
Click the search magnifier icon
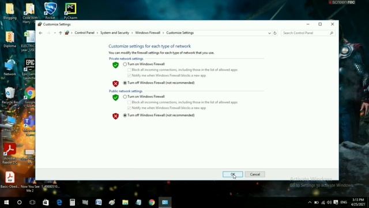tap(332, 33)
